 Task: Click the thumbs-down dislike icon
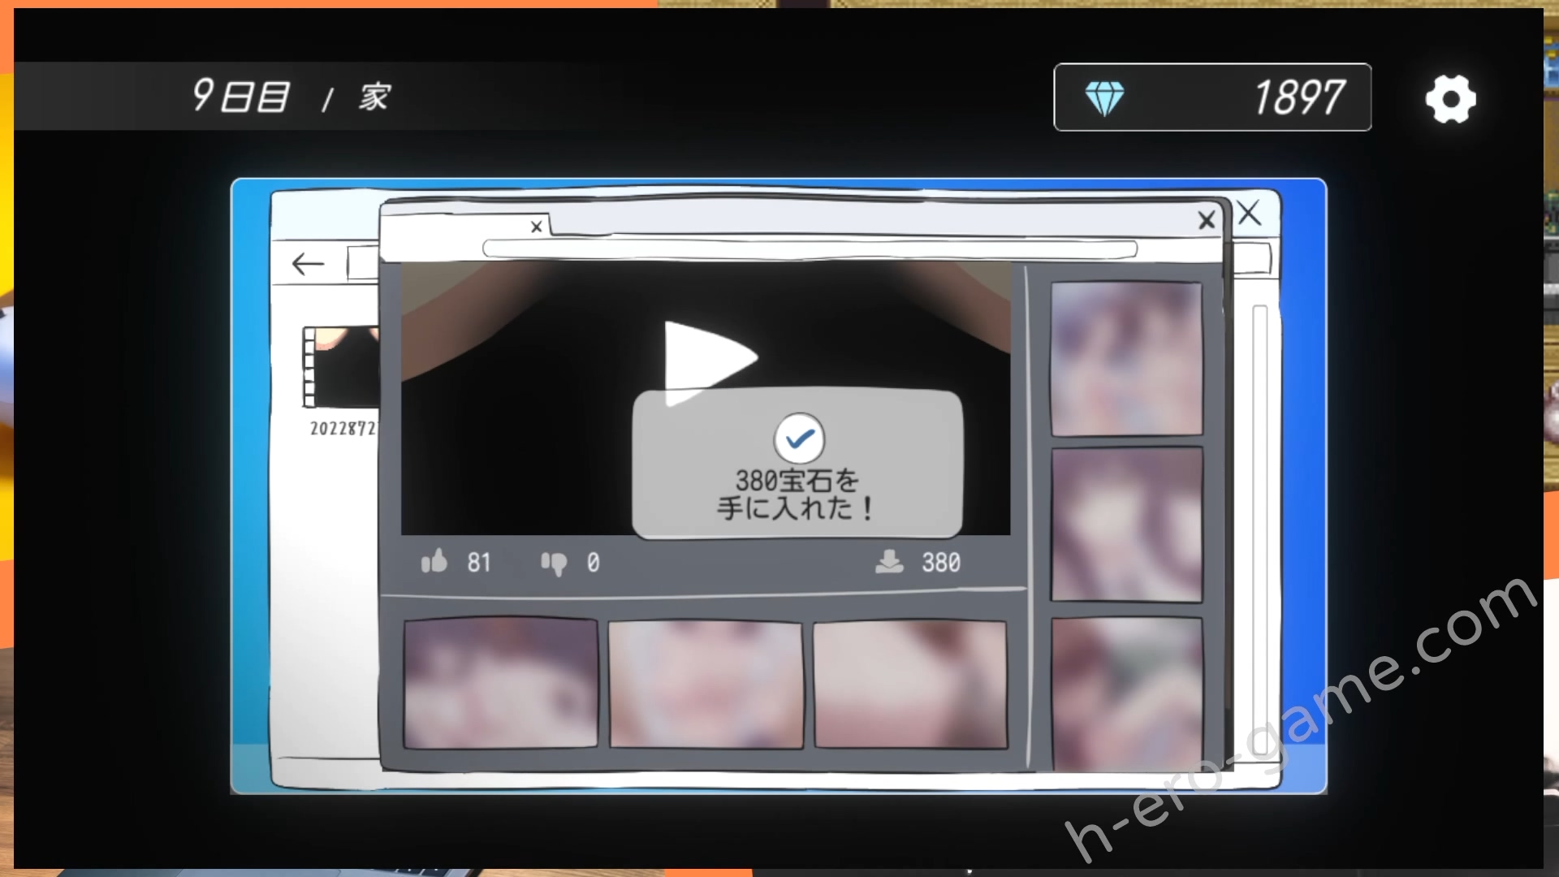(x=554, y=563)
